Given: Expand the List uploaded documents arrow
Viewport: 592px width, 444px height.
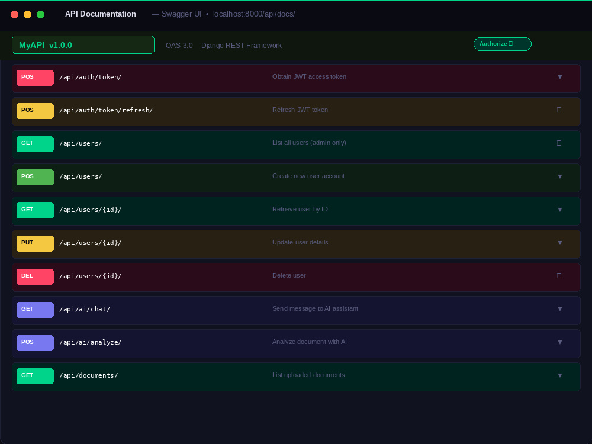Looking at the screenshot, I should click(x=560, y=375).
